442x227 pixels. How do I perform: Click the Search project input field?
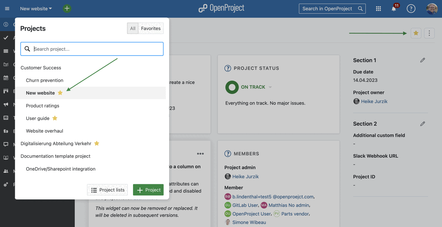point(92,49)
